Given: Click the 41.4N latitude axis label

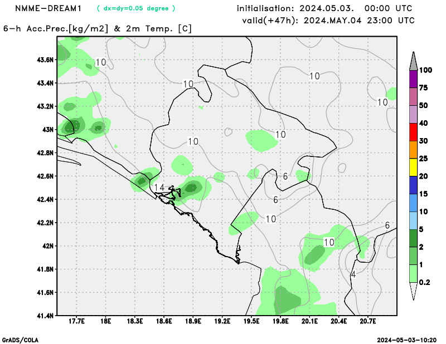Looking at the screenshot, I should pyautogui.click(x=45, y=316).
